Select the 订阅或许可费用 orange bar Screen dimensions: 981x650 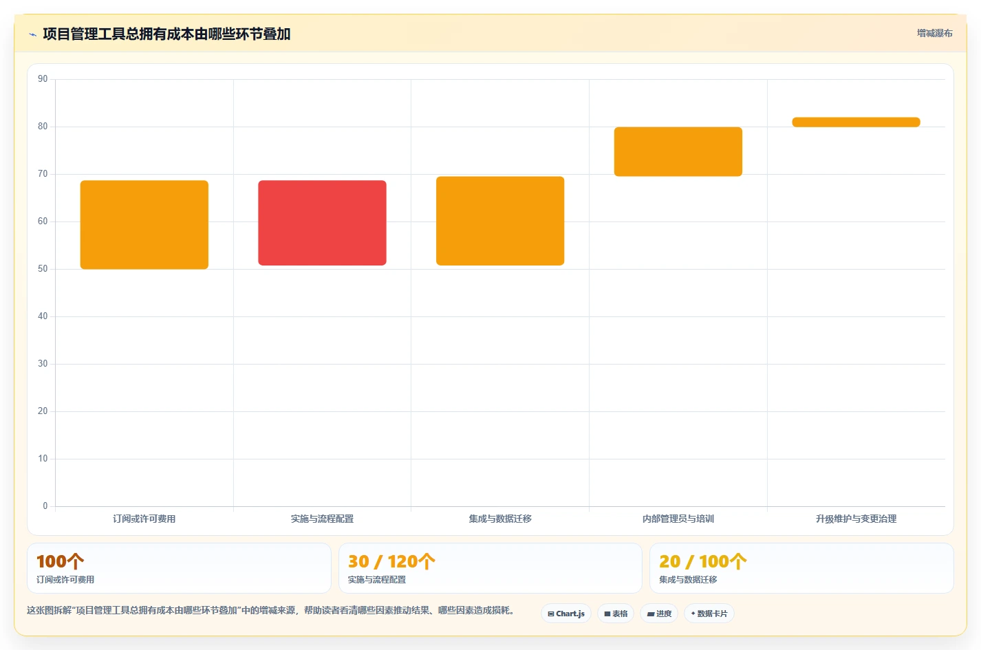pyautogui.click(x=144, y=225)
